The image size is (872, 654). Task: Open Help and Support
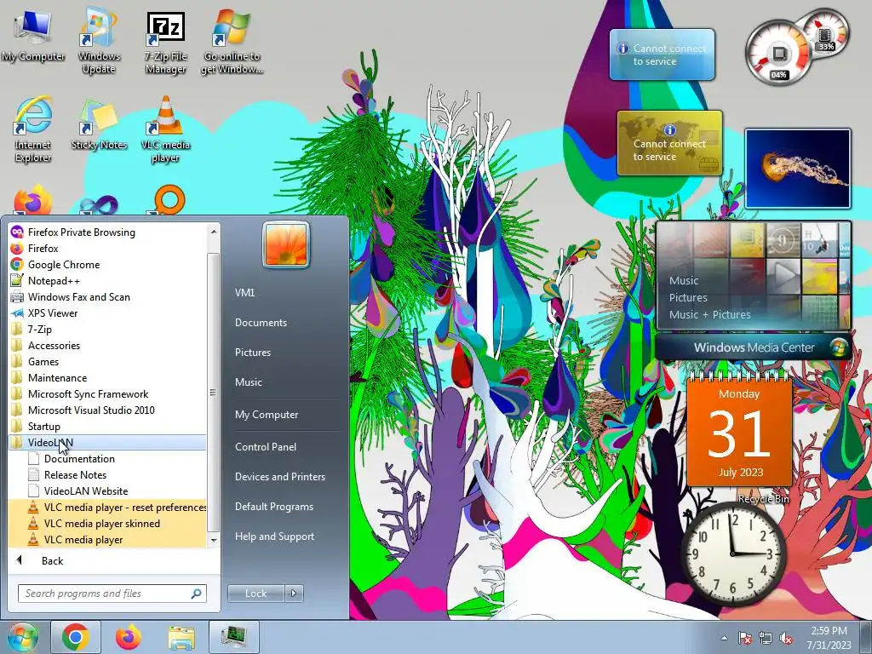click(x=275, y=536)
